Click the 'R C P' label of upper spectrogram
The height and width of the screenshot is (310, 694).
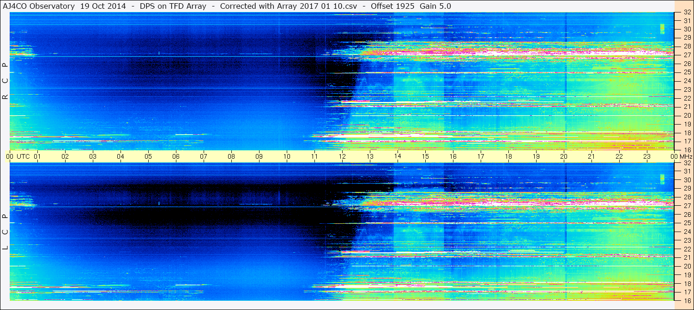[x=5, y=81]
